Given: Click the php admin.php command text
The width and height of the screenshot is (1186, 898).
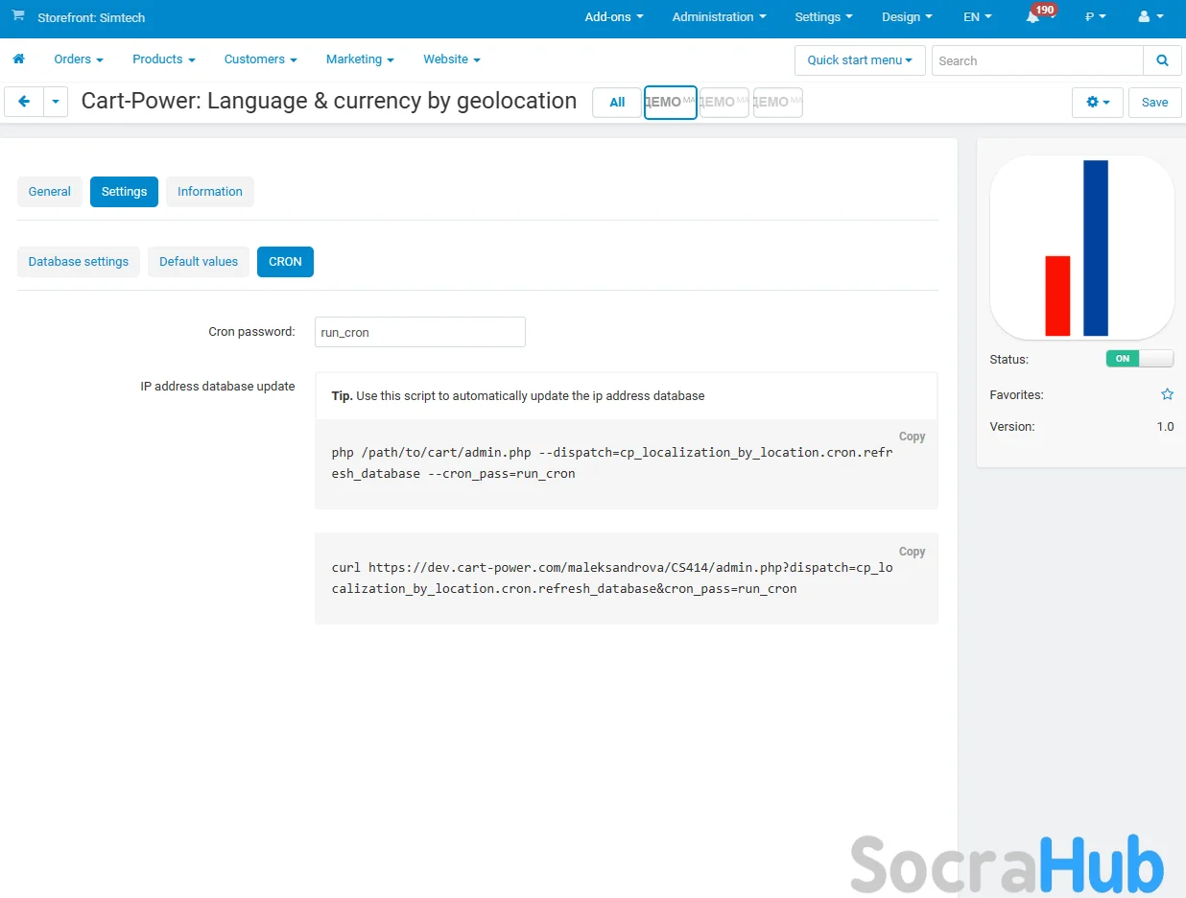Looking at the screenshot, I should (612, 462).
